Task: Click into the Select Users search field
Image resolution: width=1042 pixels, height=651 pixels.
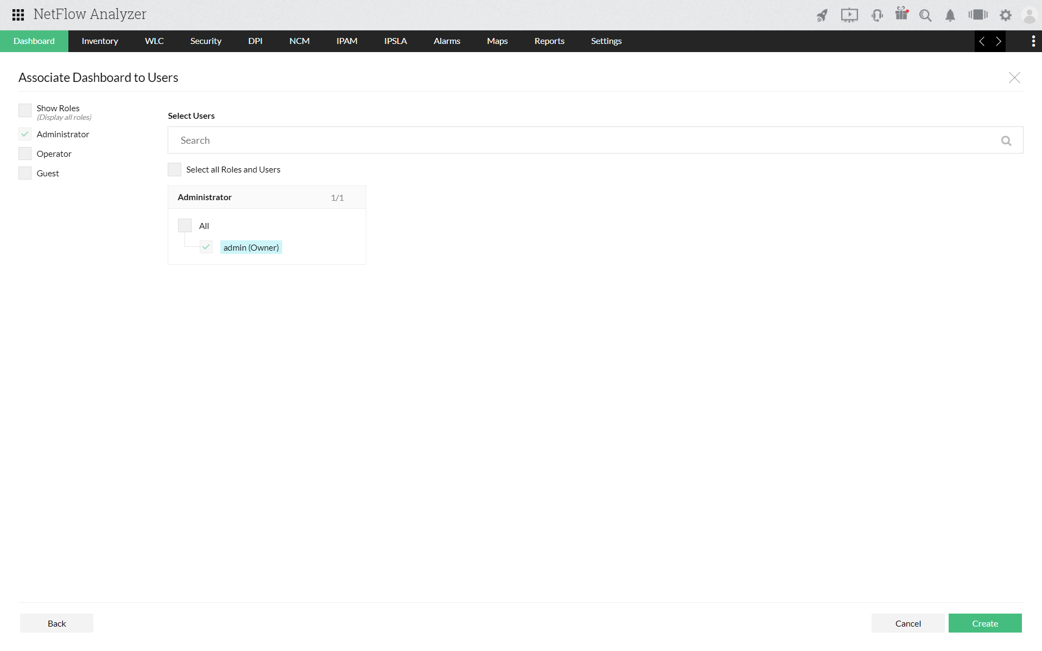Action: (581, 141)
